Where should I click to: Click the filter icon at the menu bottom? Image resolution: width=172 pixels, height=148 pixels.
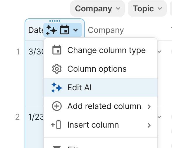coord(57,147)
